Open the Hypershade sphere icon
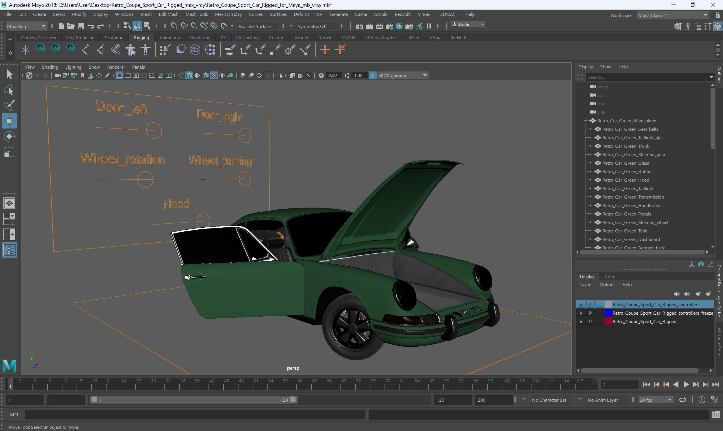Screen dimensions: 723x431 pyautogui.click(x=400, y=26)
